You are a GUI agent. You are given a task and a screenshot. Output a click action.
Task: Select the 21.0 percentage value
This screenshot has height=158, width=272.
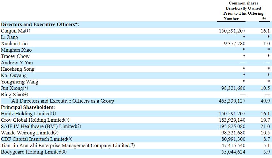click(x=265, y=126)
